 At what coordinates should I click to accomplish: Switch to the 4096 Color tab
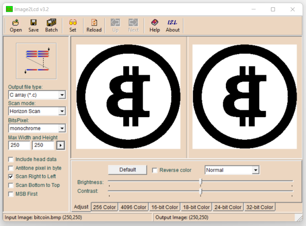[133, 207]
